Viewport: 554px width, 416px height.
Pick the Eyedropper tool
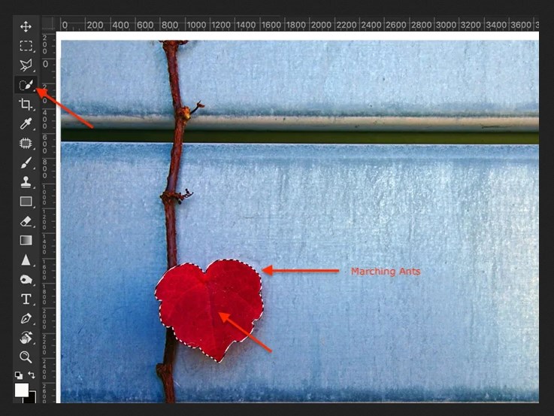click(26, 123)
